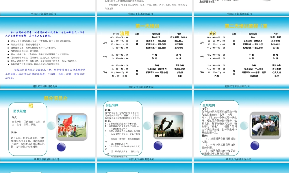
Task: Click the photo on the 生死电网 slide
Action: [x=265, y=125]
